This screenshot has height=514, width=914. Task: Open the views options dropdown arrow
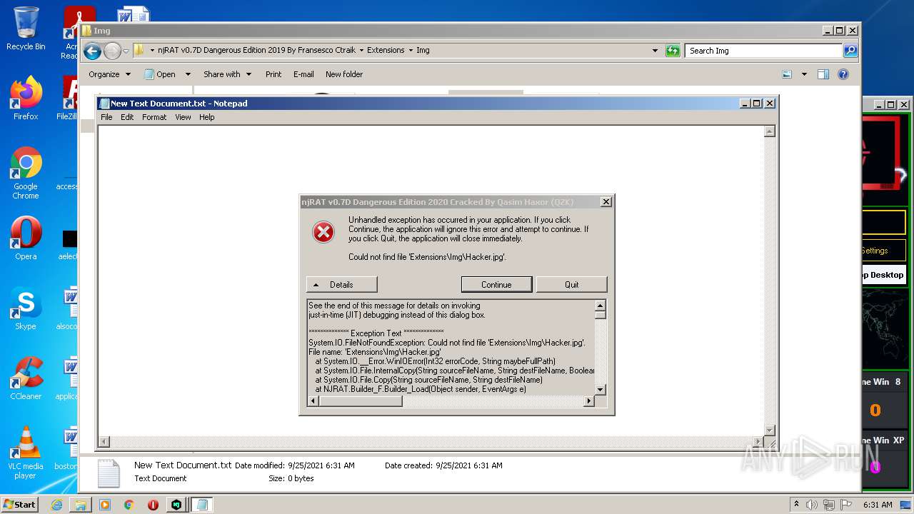pos(804,74)
